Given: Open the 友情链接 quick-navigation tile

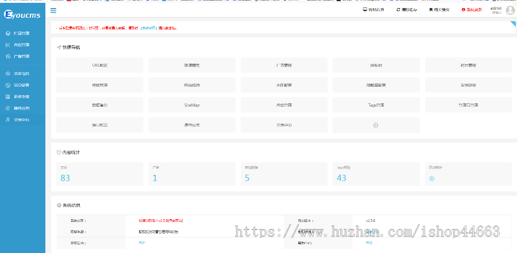Looking at the screenshot, I should click(x=468, y=85).
